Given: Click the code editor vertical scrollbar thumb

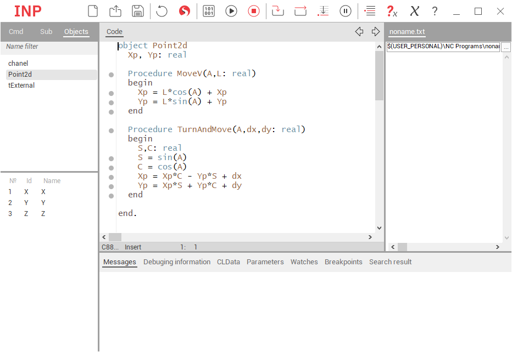Looking at the screenshot, I should tap(379, 76).
